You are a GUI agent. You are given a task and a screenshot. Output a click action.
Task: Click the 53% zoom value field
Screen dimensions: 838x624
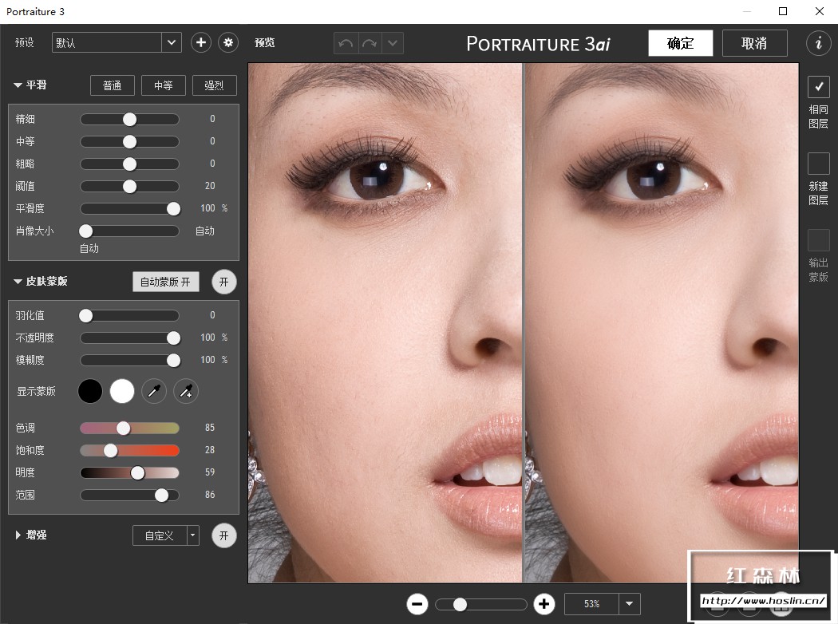coord(591,604)
